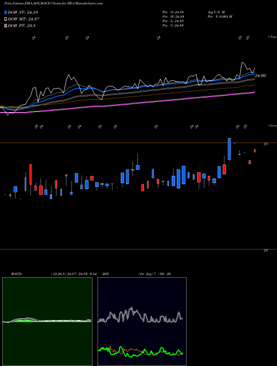This screenshot has width=277, height=366.
Task: Click the 'Pre H: 24.88' high value
Action: [x=173, y=17]
